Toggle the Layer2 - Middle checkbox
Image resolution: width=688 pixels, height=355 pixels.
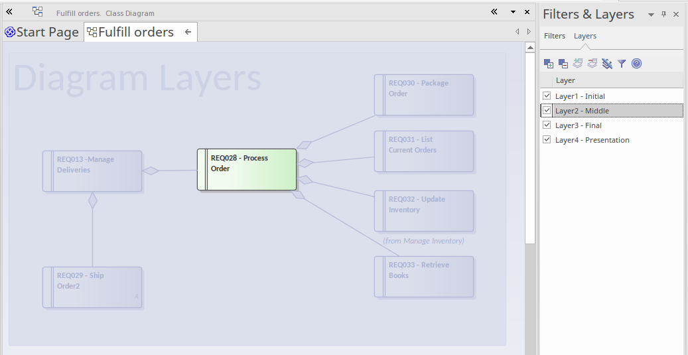pyautogui.click(x=547, y=111)
